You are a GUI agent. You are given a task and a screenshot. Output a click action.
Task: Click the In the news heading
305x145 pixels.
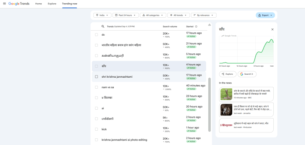[x=225, y=83]
